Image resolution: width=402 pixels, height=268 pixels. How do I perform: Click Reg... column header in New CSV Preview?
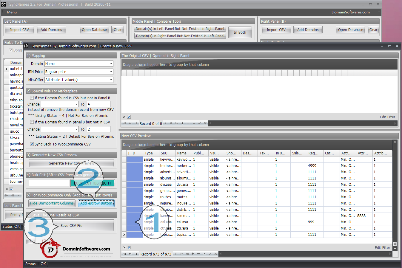pyautogui.click(x=315, y=153)
